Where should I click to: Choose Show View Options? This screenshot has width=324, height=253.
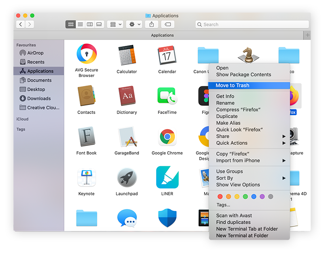(249, 185)
